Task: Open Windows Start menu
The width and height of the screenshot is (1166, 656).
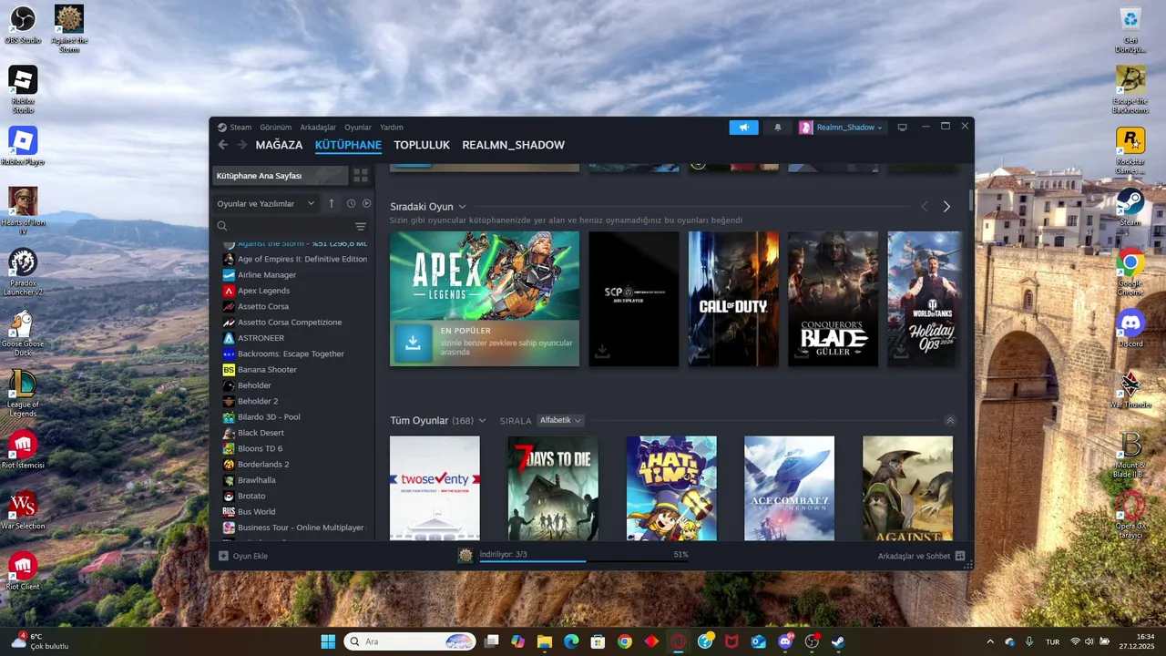Action: pos(328,641)
